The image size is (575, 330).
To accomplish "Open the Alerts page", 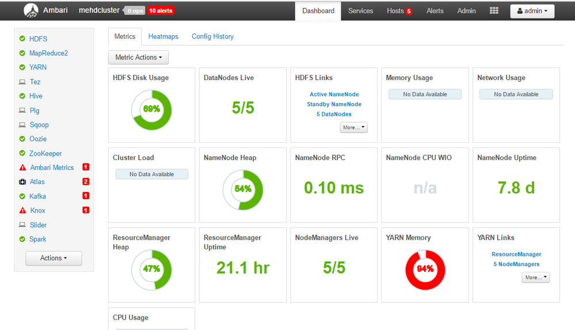I will click(435, 11).
